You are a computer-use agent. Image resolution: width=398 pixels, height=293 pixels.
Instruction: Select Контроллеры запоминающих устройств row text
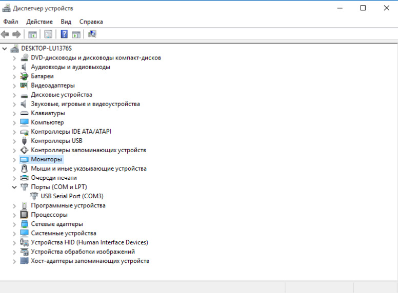click(88, 150)
